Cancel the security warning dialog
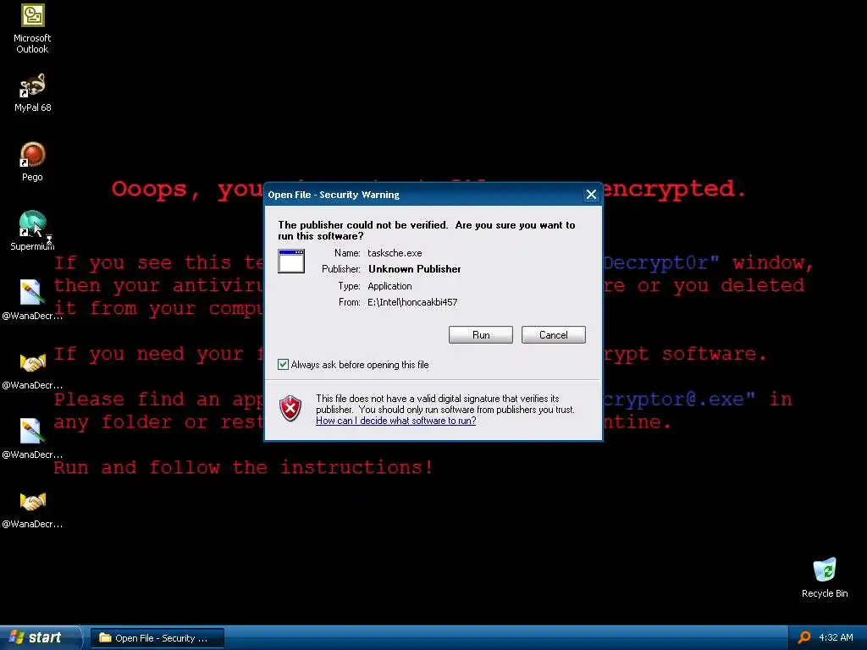 (x=554, y=335)
